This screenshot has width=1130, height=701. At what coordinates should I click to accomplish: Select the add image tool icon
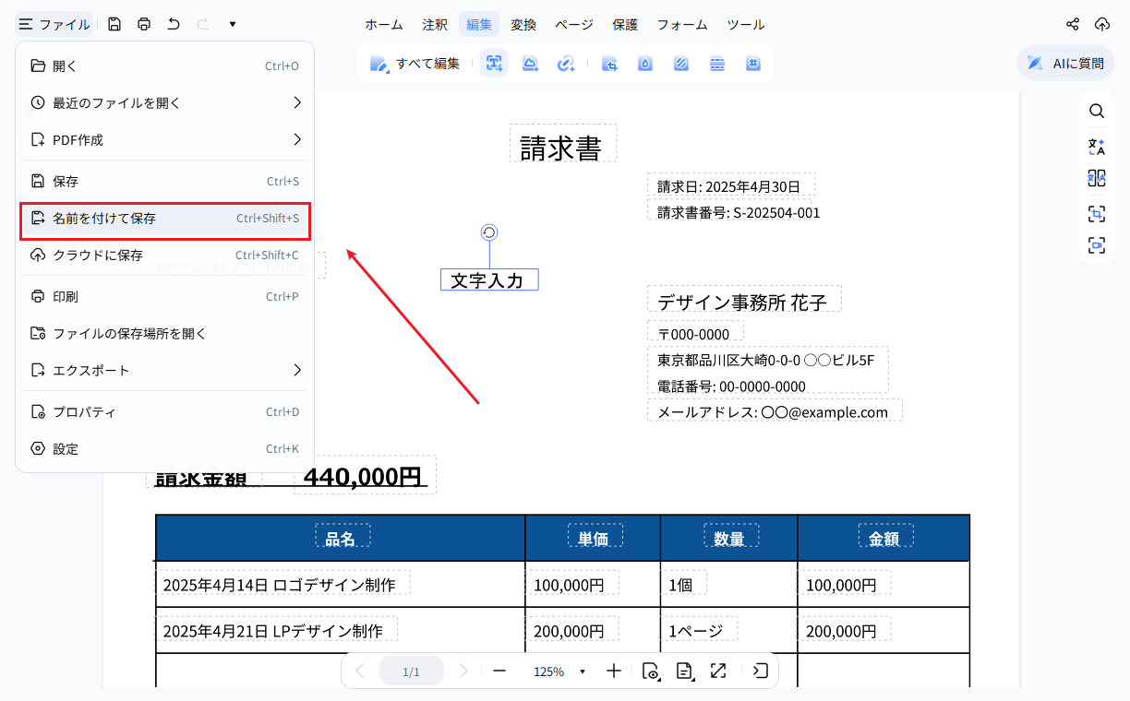(x=530, y=64)
